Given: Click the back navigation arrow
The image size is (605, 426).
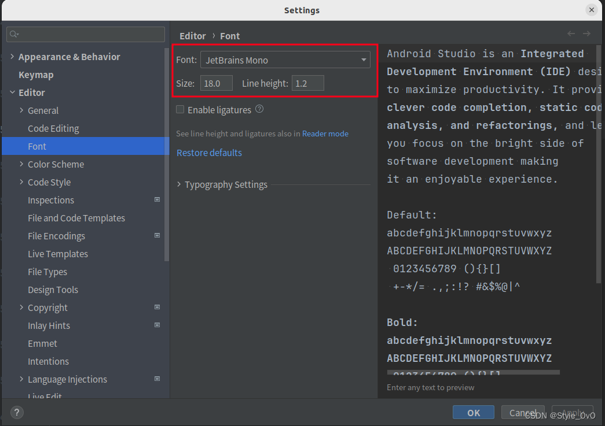Looking at the screenshot, I should click(571, 34).
